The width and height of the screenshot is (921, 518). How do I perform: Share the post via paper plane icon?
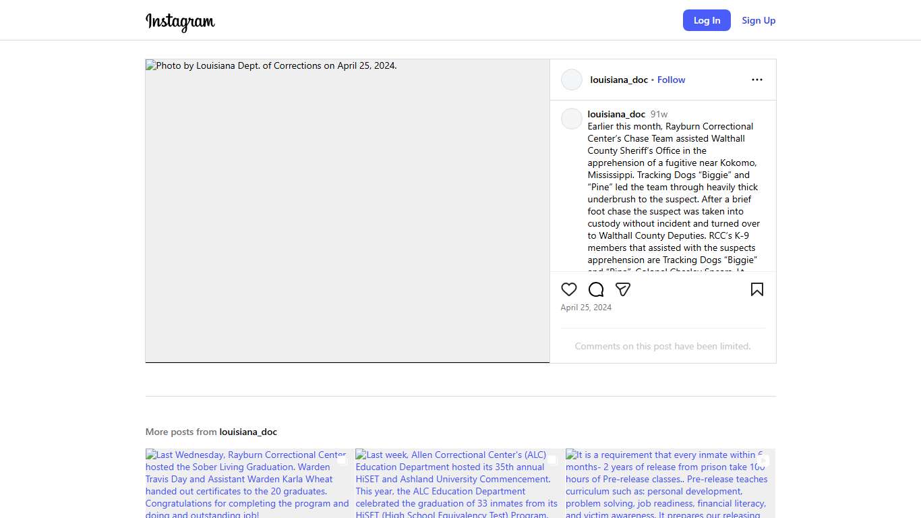point(623,289)
